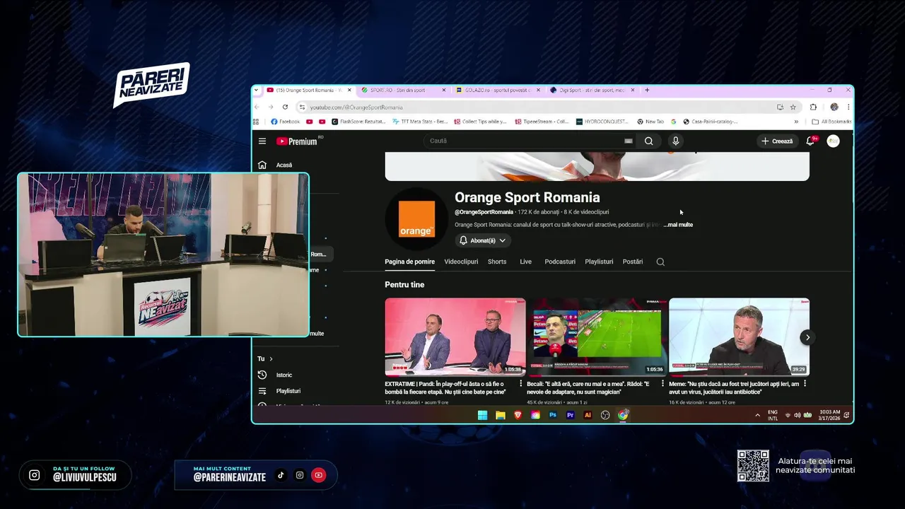Open the Facebook bookmark
The image size is (905, 509).
tap(286, 122)
